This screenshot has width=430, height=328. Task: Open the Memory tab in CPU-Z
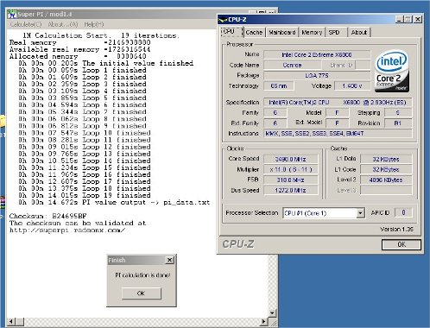[x=312, y=32]
